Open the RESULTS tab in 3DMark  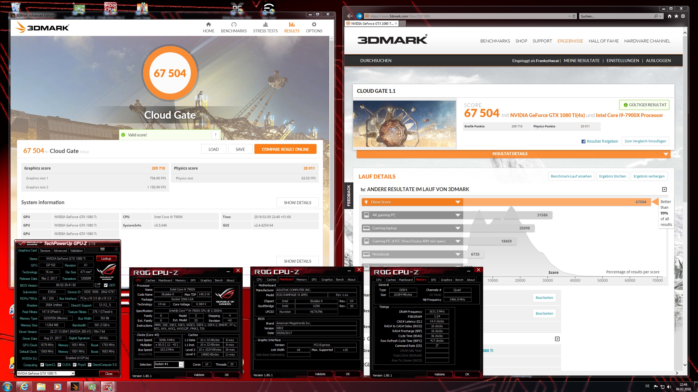tap(292, 27)
